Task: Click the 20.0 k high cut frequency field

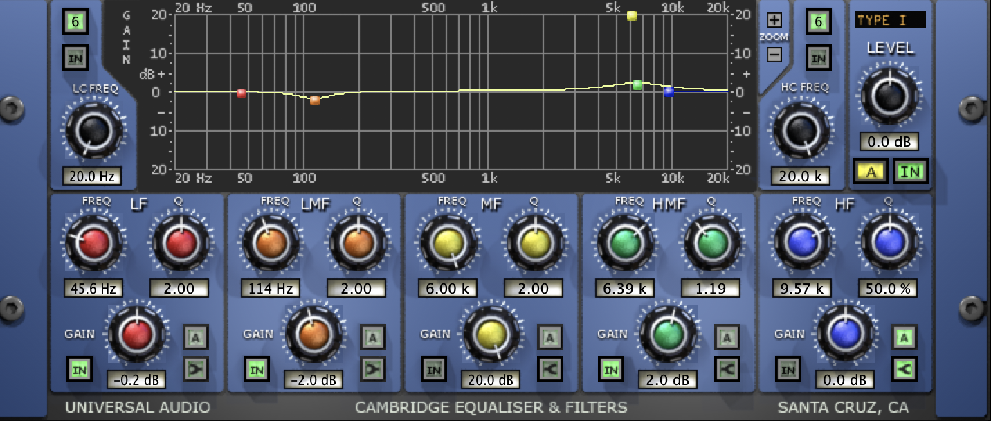Action: tap(801, 177)
